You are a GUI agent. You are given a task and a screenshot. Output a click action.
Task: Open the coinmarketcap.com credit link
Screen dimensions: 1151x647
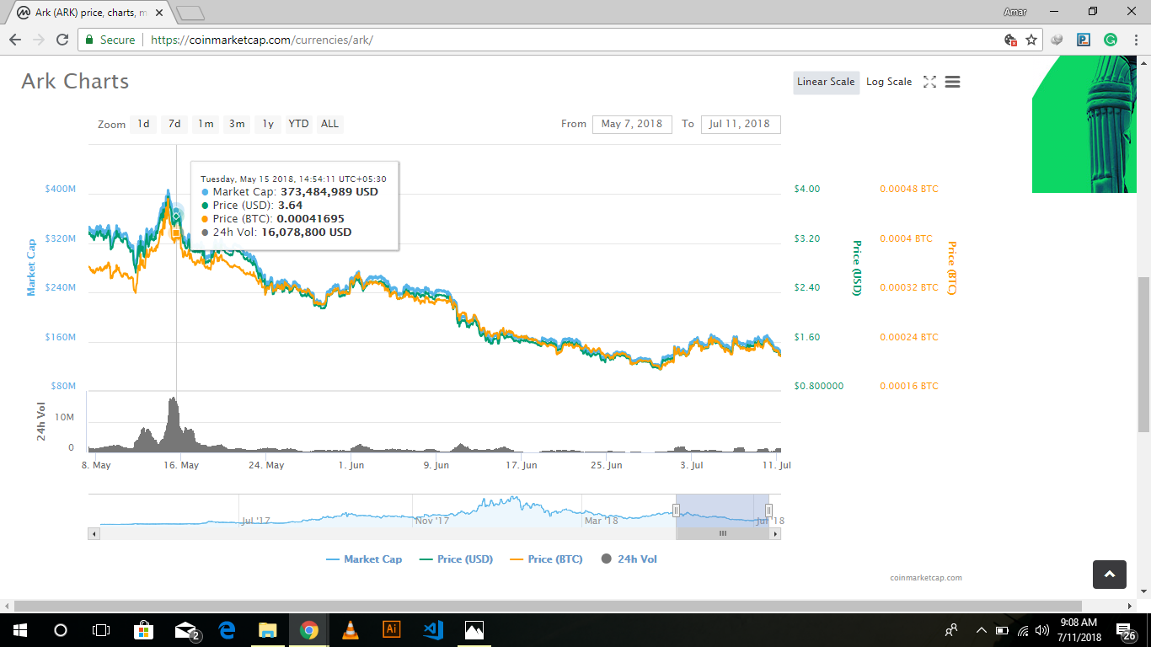pos(925,578)
